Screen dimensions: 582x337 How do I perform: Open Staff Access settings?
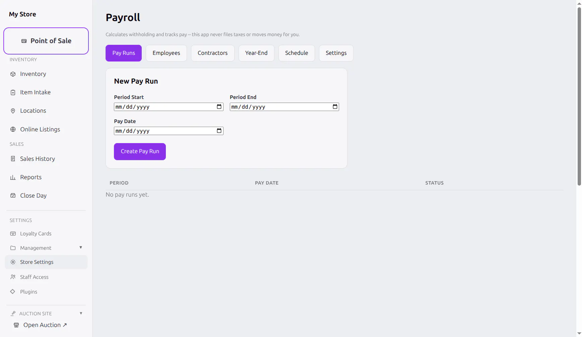tap(46, 277)
